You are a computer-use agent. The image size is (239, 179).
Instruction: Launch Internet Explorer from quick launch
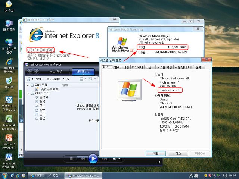coord(18,176)
